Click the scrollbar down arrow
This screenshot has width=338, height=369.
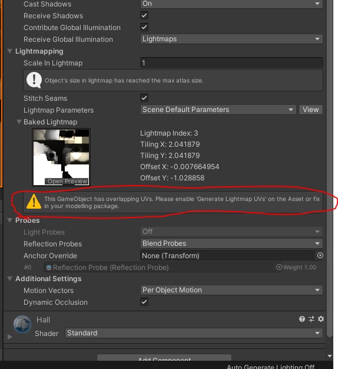[x=330, y=356]
